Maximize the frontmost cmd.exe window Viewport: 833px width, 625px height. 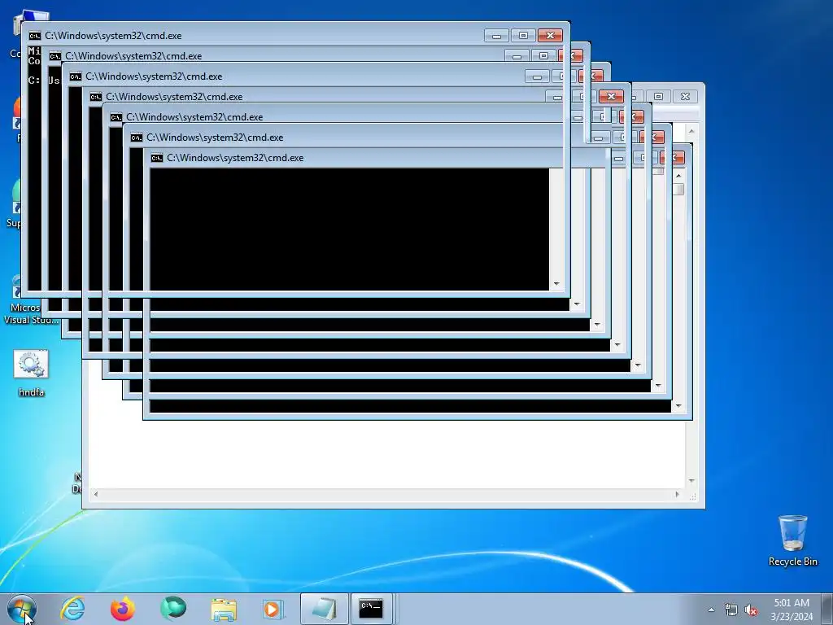point(523,36)
